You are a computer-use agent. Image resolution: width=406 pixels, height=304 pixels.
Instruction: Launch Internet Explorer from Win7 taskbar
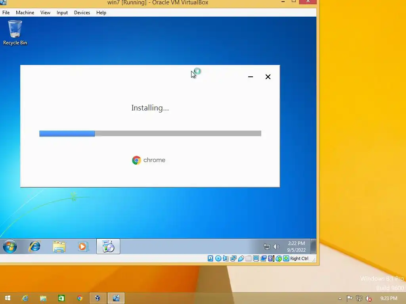(34, 246)
